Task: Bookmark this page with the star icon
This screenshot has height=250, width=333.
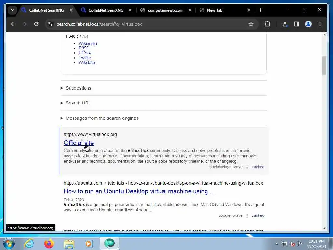Action: tap(251, 24)
